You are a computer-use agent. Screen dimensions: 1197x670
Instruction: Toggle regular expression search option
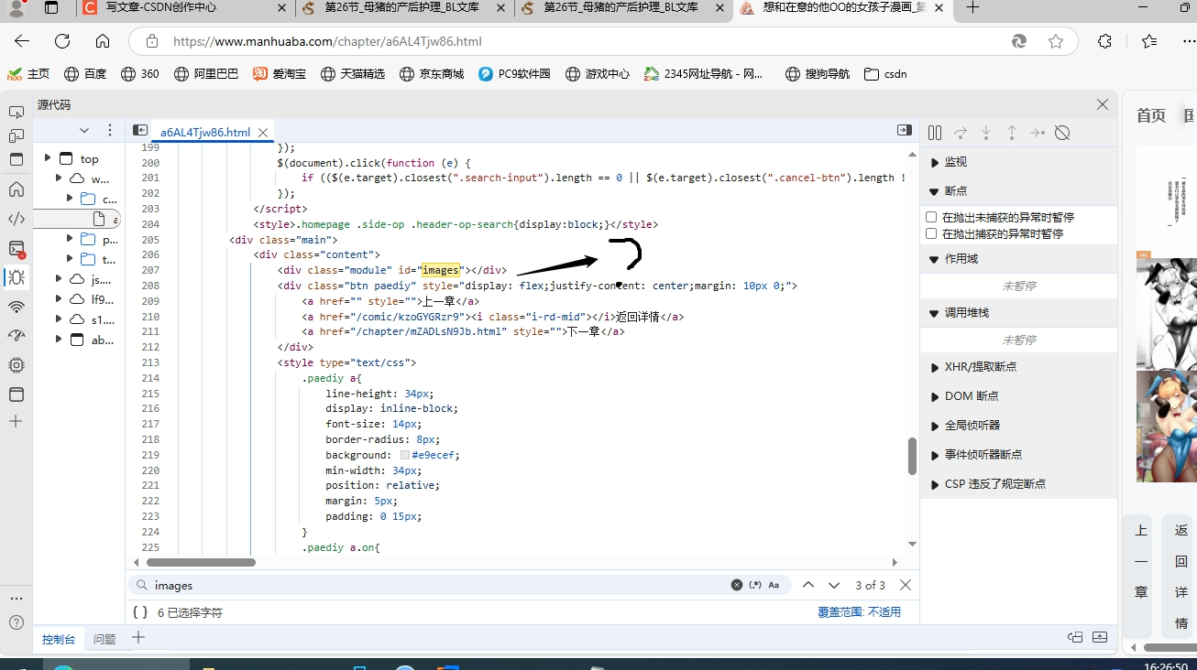point(755,585)
